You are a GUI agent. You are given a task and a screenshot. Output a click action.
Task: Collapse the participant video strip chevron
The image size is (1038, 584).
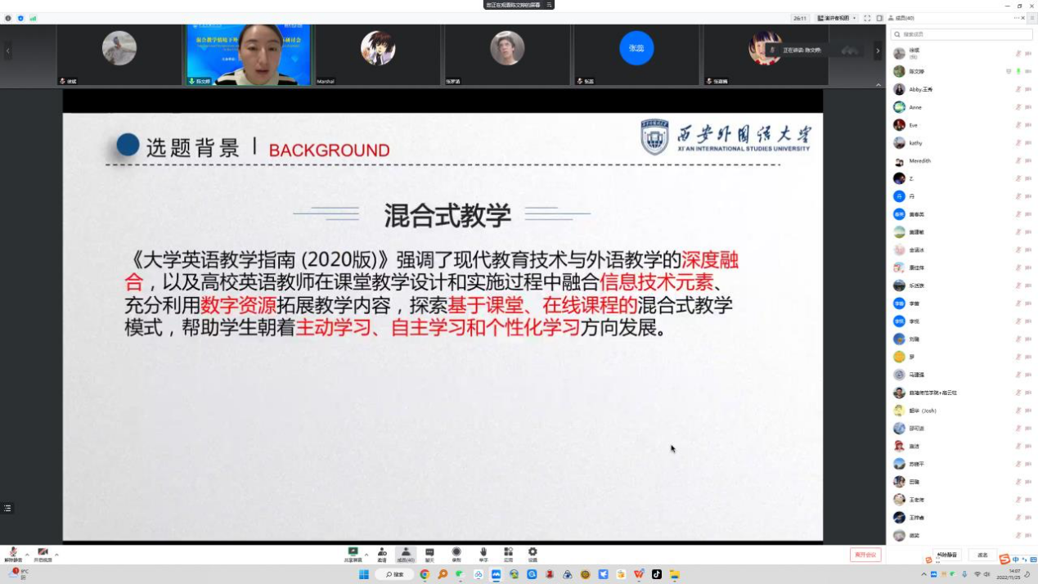pyautogui.click(x=879, y=84)
